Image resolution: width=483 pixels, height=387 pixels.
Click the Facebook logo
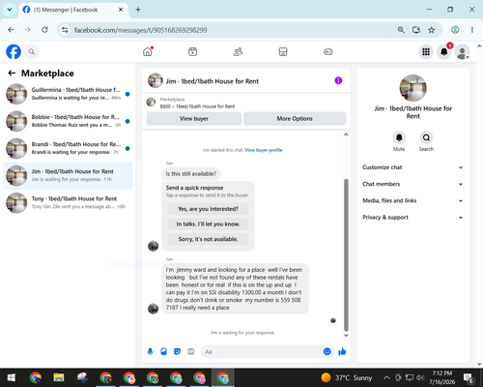pos(14,51)
